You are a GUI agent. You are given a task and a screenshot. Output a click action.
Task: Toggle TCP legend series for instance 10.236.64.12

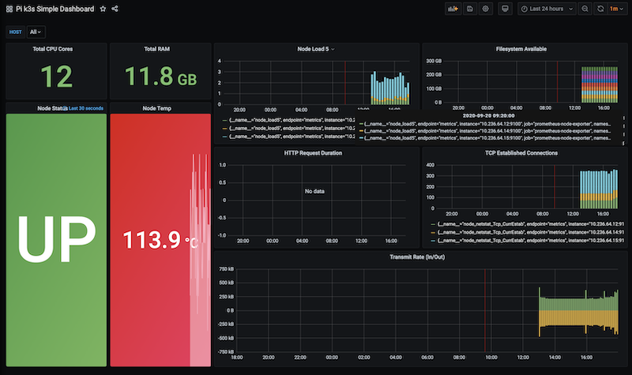530,224
